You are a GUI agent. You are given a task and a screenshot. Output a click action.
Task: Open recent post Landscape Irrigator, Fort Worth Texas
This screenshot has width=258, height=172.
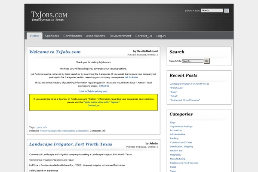click(x=189, y=84)
